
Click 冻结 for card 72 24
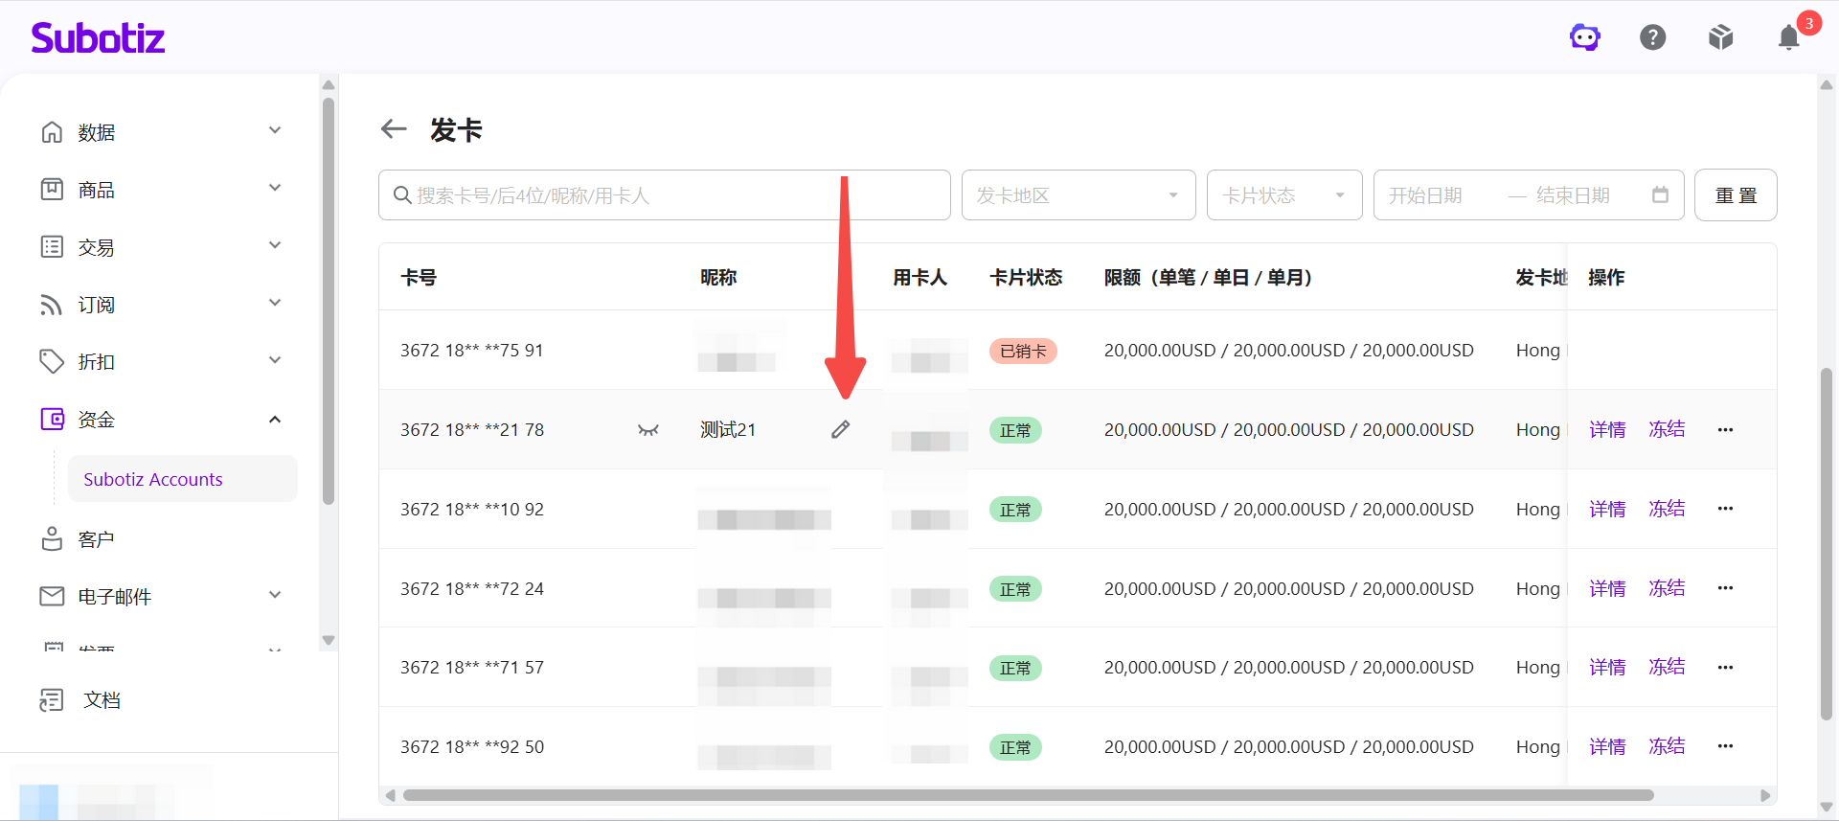point(1667,588)
